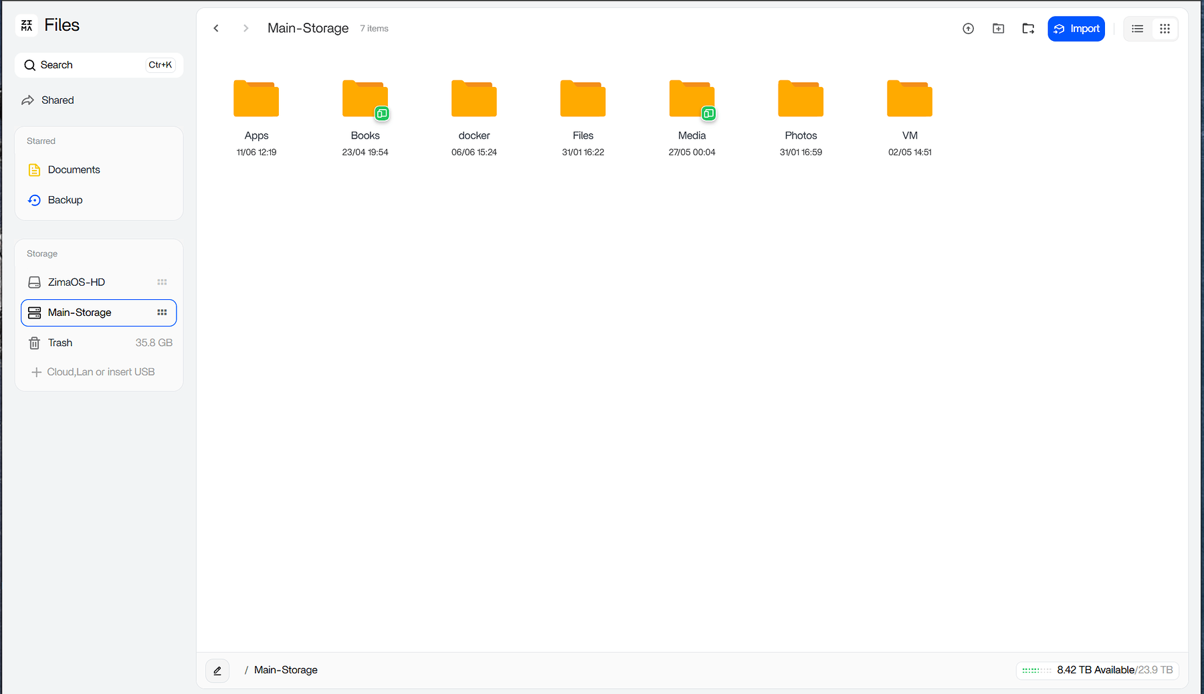Click the Files app logo icon
The width and height of the screenshot is (1204, 694).
27,25
